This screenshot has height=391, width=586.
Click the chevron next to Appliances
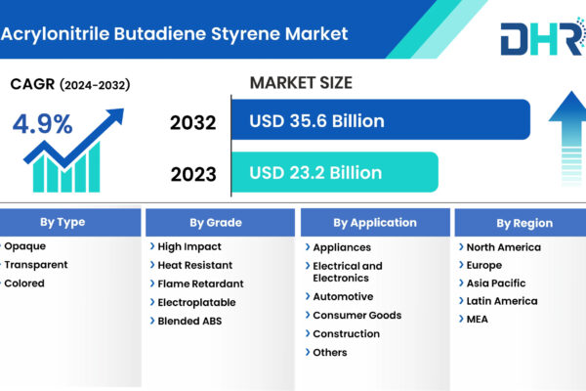click(307, 247)
